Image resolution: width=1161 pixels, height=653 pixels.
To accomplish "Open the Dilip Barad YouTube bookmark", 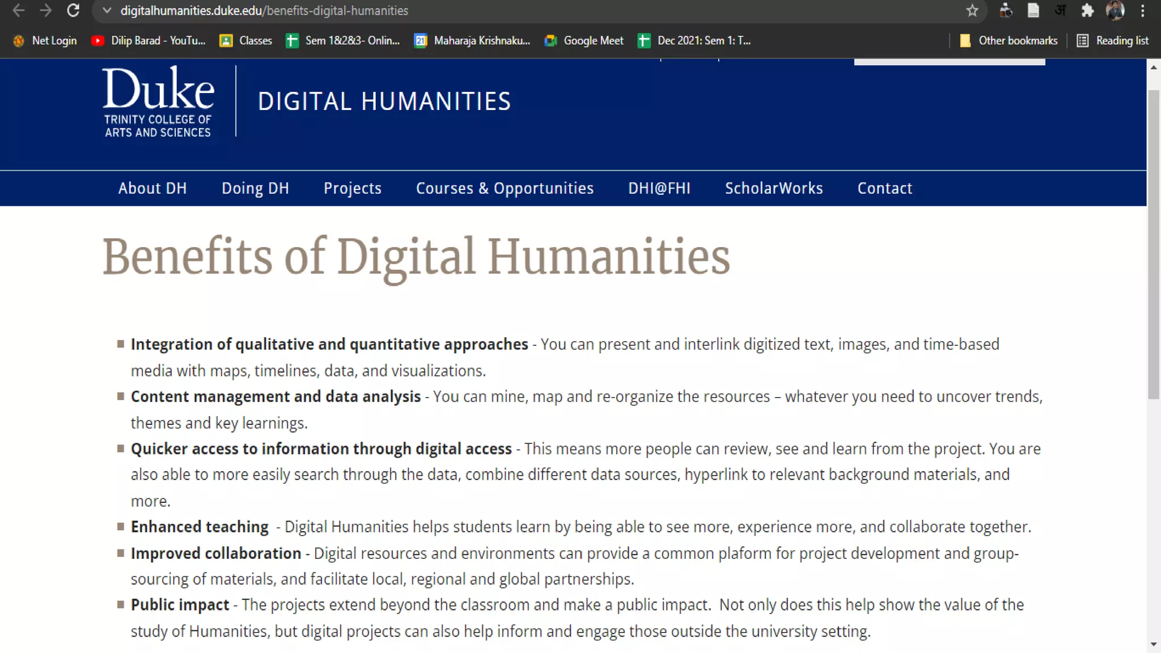I will click(x=149, y=41).
